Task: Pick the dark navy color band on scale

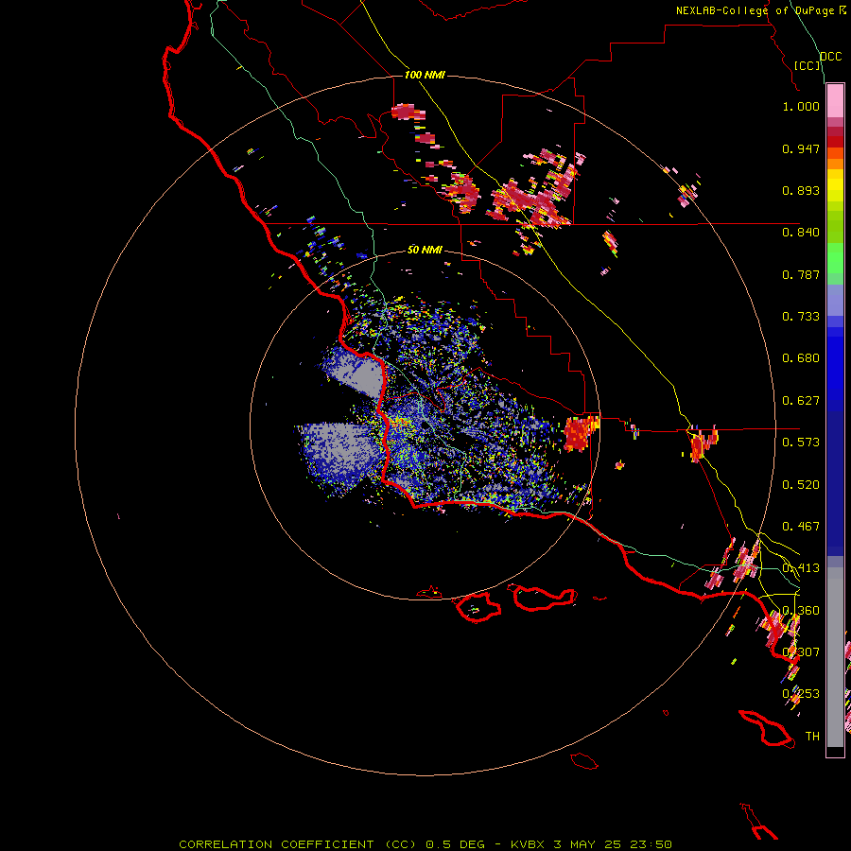Action: click(x=835, y=483)
